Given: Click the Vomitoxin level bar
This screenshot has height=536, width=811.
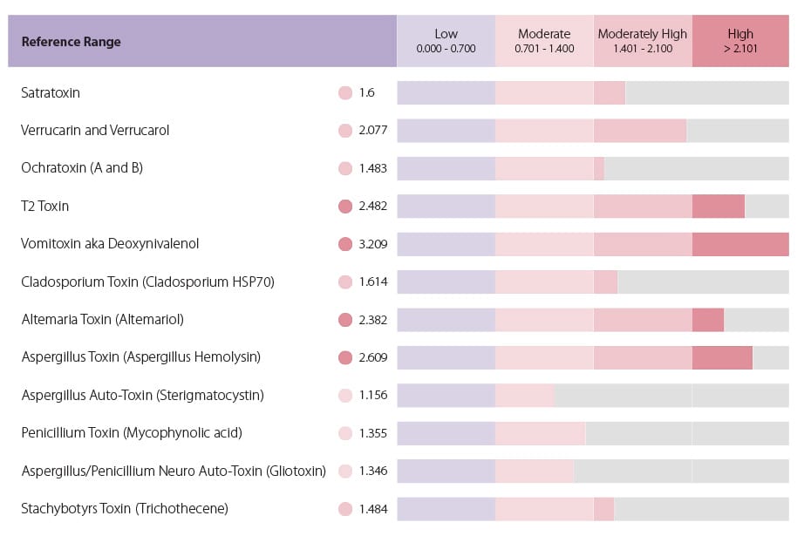Looking at the screenshot, I should coord(593,244).
